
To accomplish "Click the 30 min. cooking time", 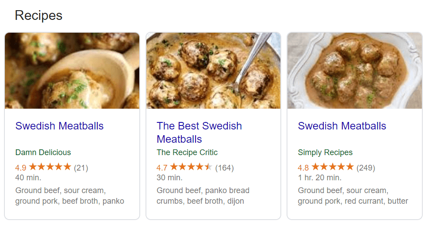I will (169, 178).
